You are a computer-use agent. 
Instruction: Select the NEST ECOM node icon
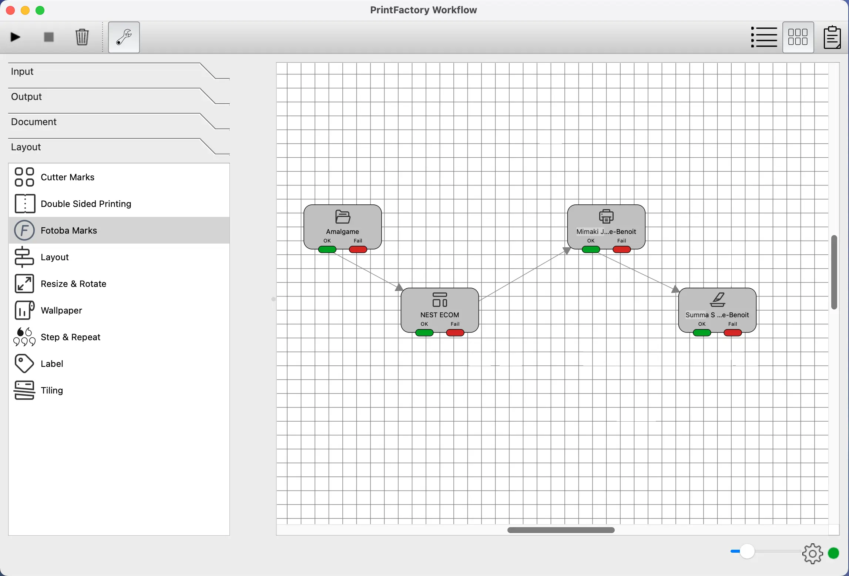click(x=440, y=300)
